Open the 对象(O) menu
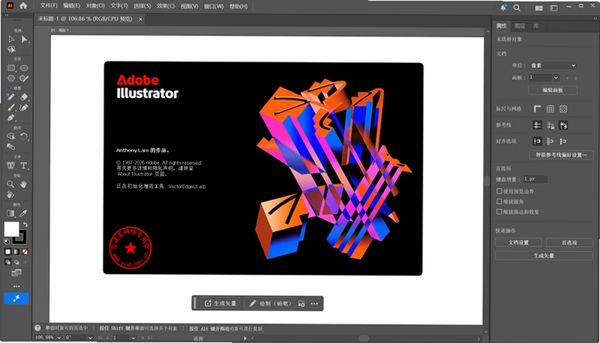600x343 pixels. pyautogui.click(x=95, y=6)
